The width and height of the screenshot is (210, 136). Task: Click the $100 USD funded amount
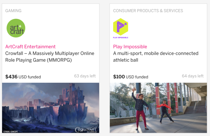click(x=131, y=77)
